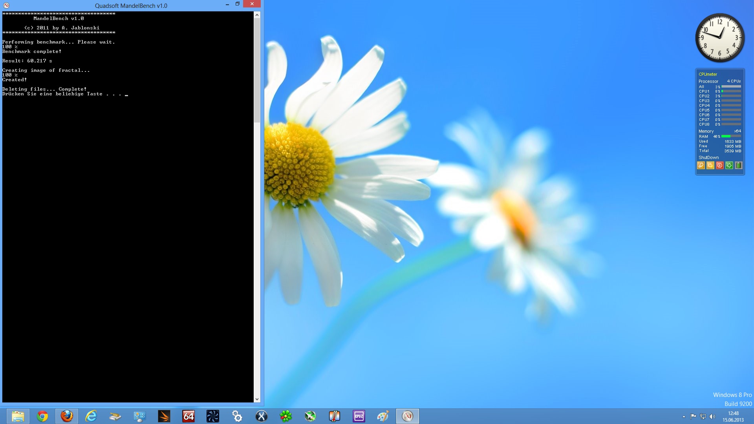Click the 'ShutDown' label in CPUmeter
This screenshot has width=754, height=424.
pyautogui.click(x=708, y=157)
